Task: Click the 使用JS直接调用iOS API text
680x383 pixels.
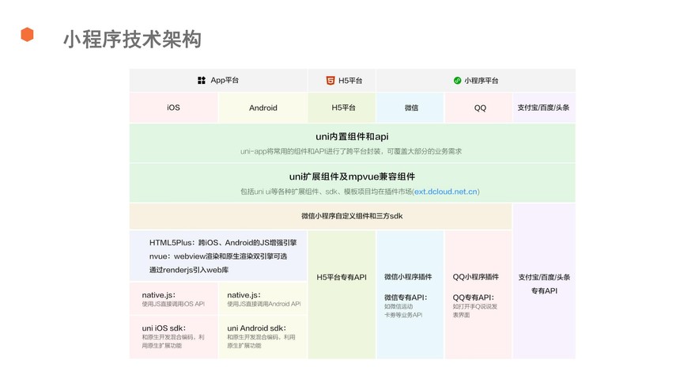Action: coord(173,304)
